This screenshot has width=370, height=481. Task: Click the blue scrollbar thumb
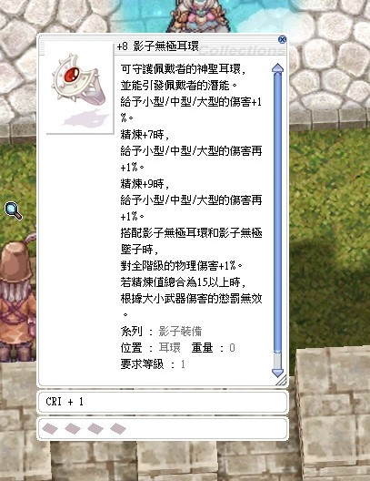pyautogui.click(x=277, y=212)
